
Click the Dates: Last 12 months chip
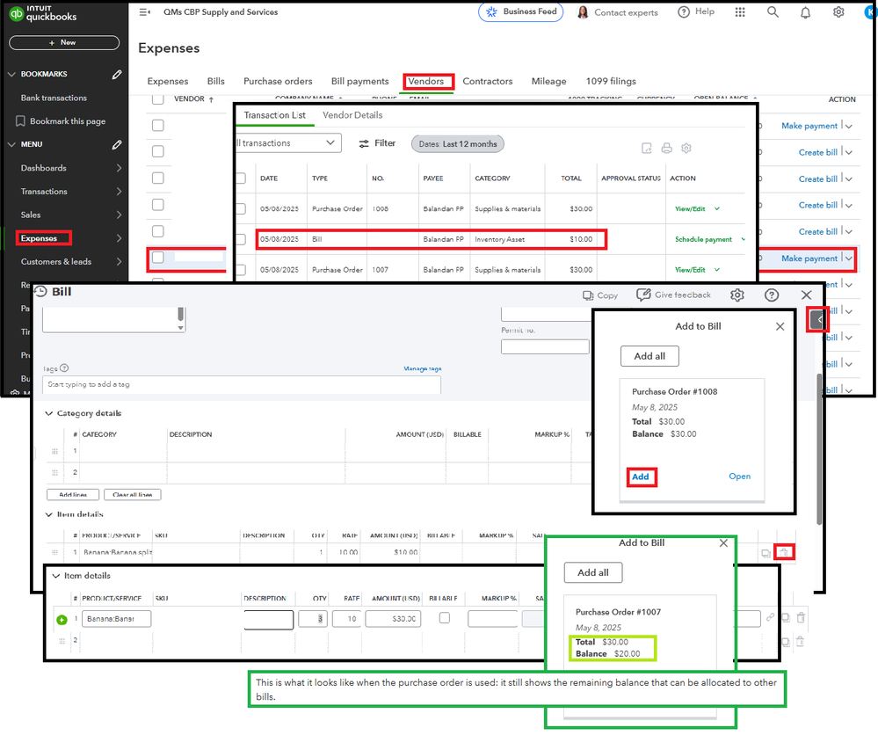point(458,144)
